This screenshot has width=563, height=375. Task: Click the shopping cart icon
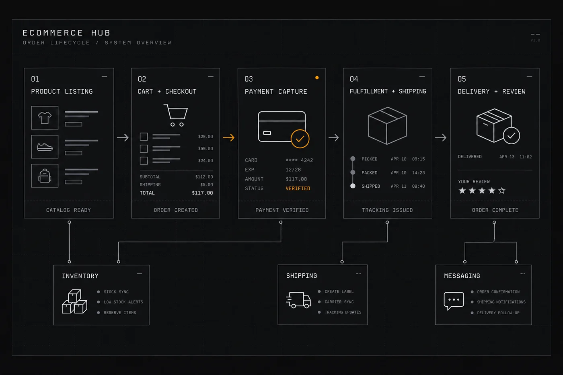pos(176,115)
